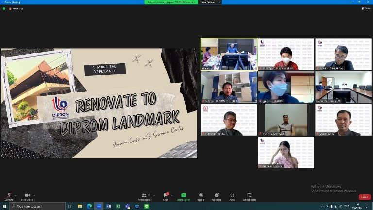Open Word from taskbar

(x=108, y=206)
